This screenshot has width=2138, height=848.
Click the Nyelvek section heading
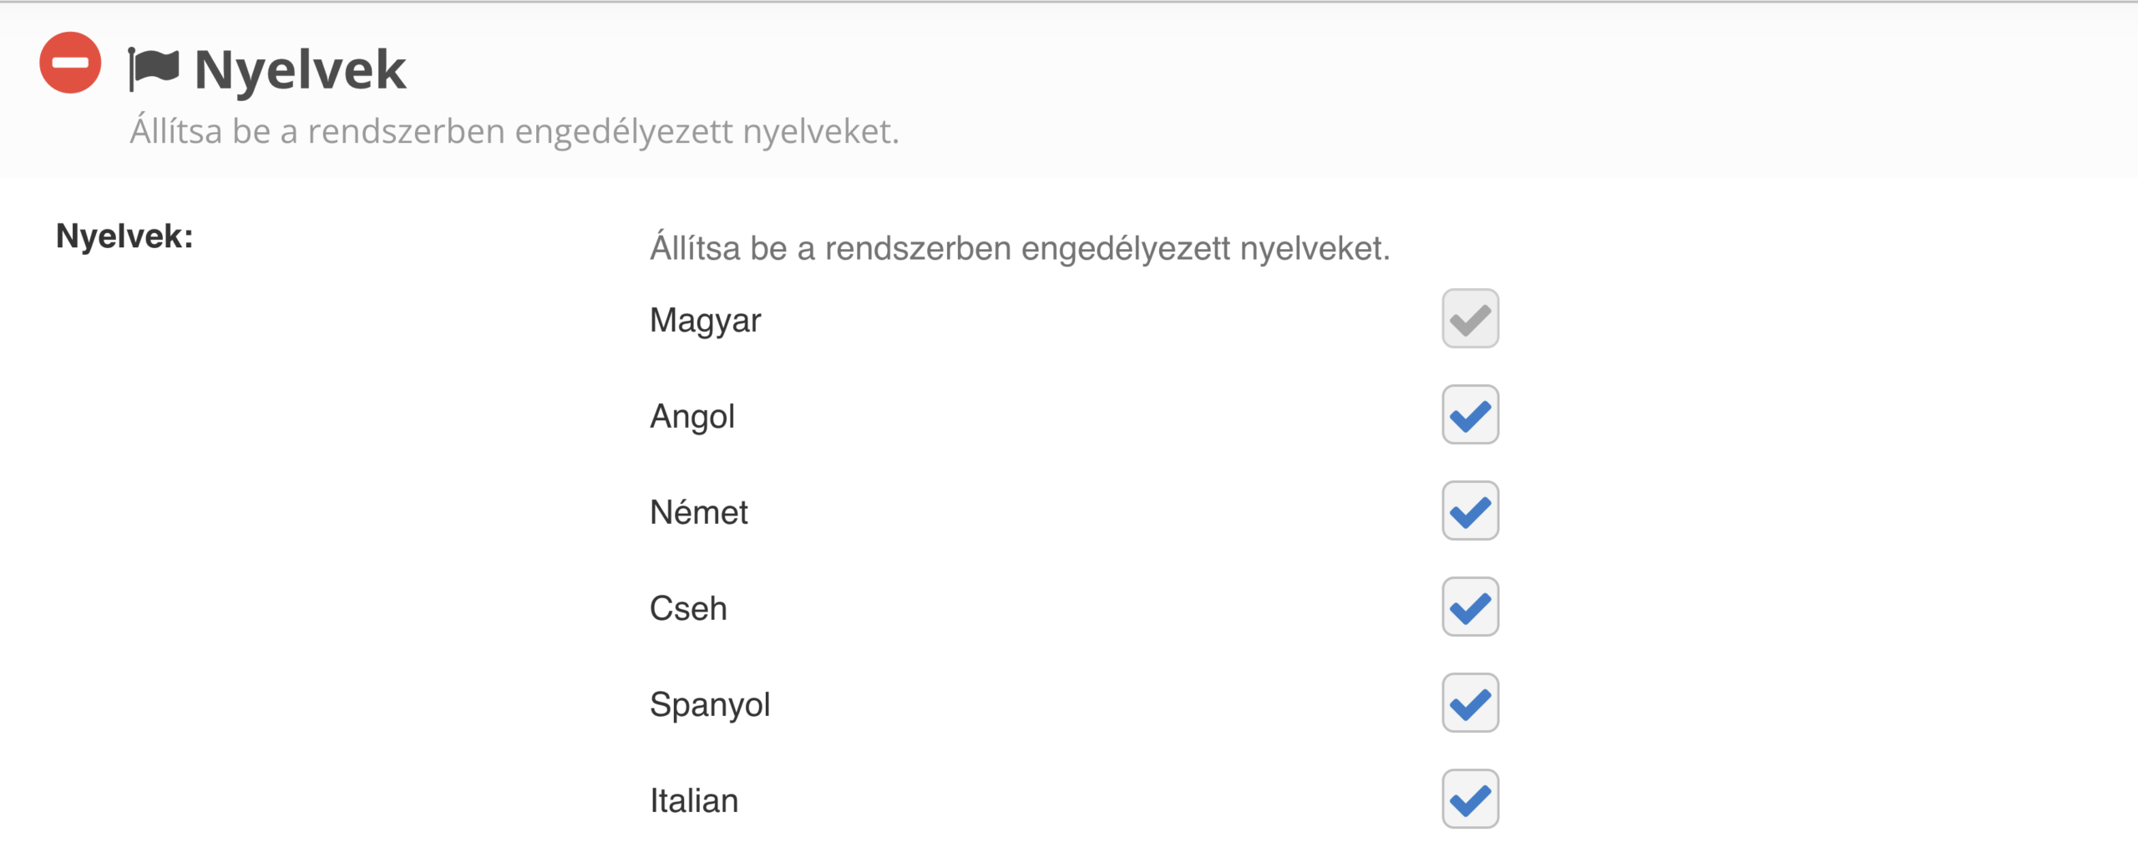[298, 67]
